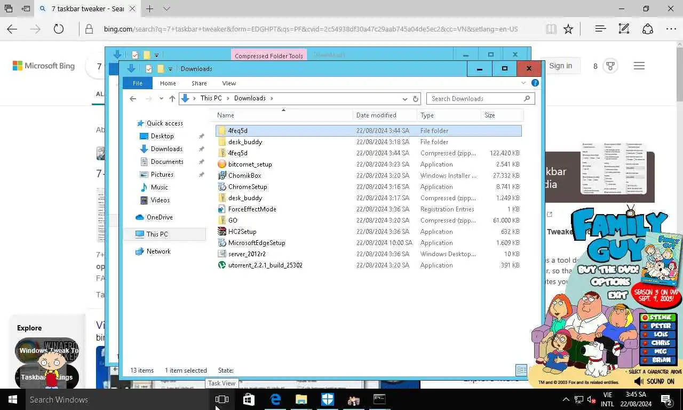The height and width of the screenshot is (410, 683).
Task: Open Edge tab preview chevron
Action: [x=166, y=9]
